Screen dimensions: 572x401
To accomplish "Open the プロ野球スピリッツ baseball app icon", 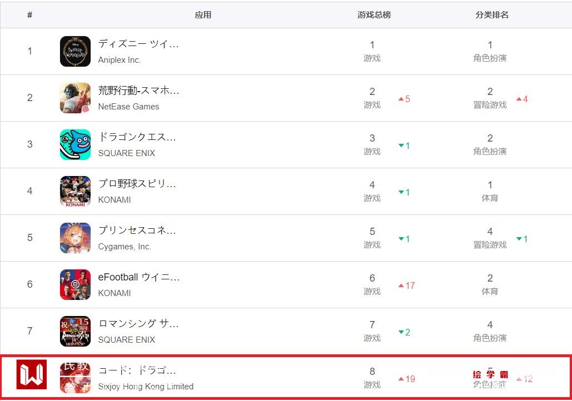I will pyautogui.click(x=75, y=191).
